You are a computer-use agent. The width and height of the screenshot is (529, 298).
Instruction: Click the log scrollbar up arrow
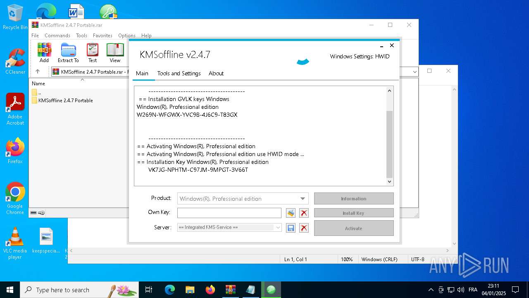coord(389,90)
